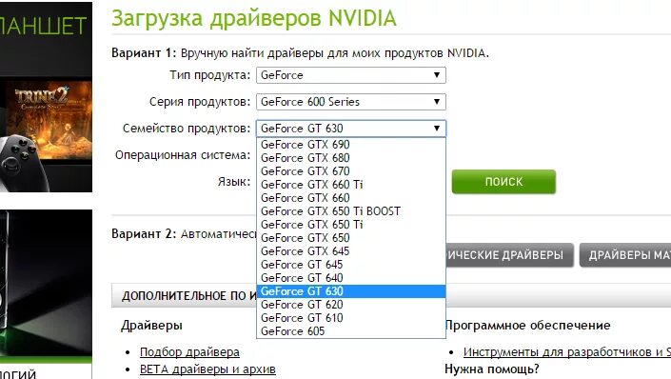Click the Драйверы section heading
Viewport: 671px width, 379px height.
[151, 326]
